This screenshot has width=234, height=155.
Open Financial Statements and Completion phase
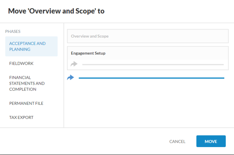click(27, 83)
